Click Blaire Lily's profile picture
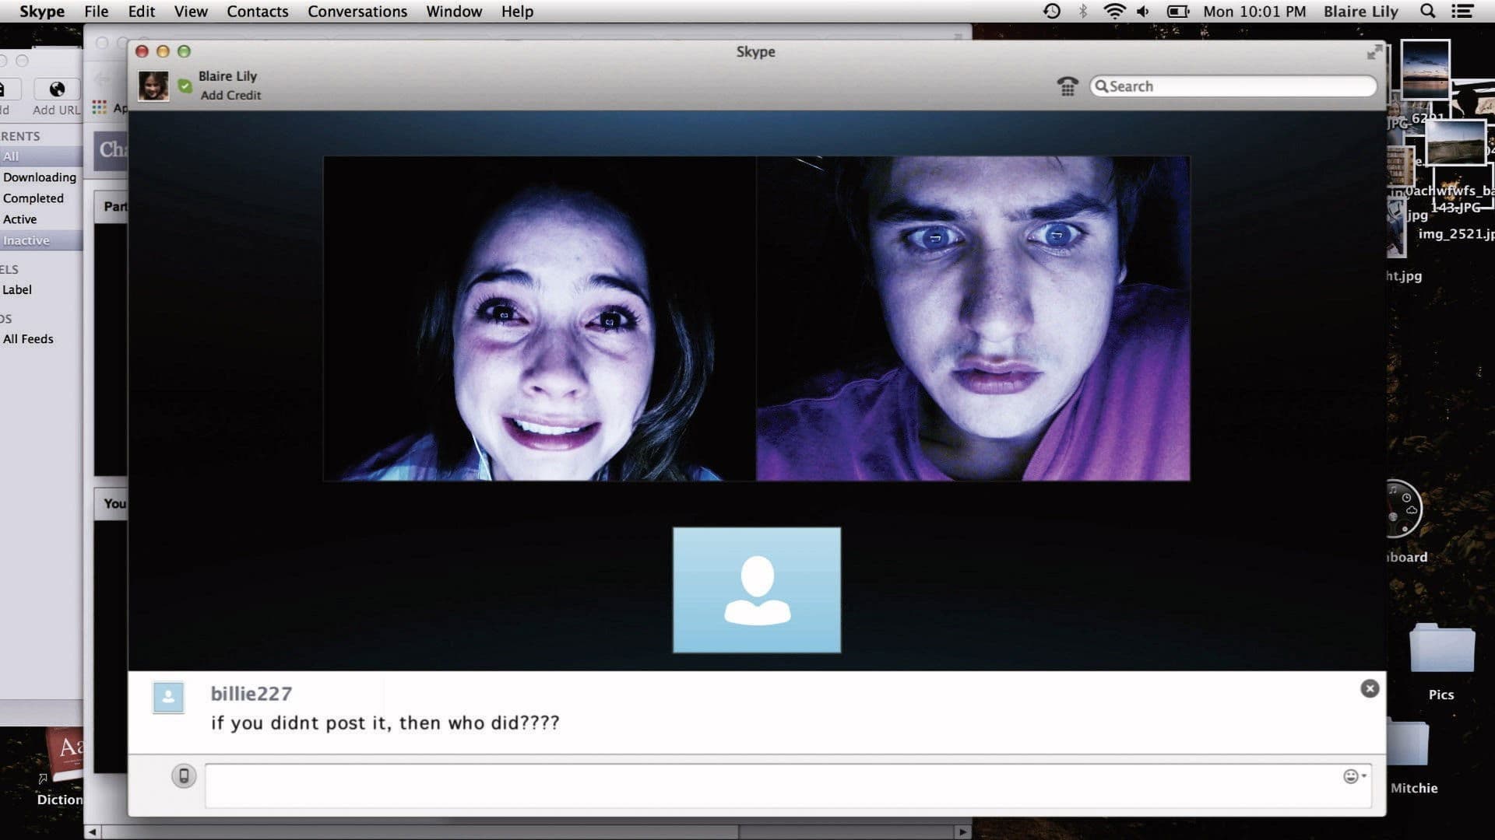This screenshot has height=840, width=1495. pos(153,85)
